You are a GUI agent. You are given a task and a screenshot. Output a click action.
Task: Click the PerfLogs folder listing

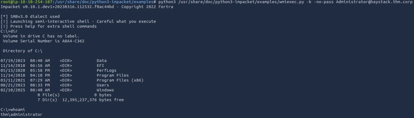pyautogui.click(x=106, y=70)
